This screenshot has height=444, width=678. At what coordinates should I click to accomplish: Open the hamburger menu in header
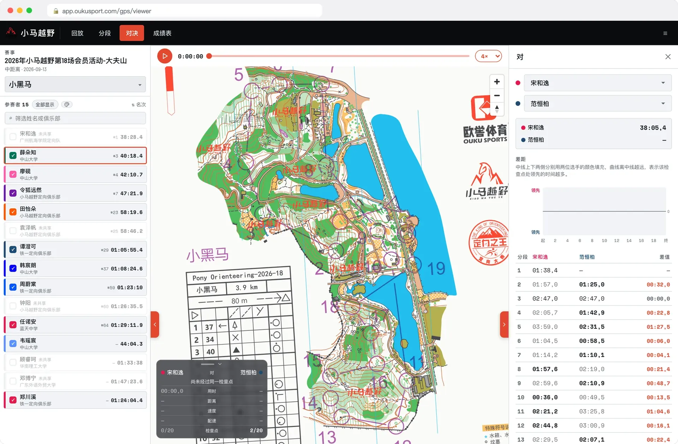coord(665,33)
